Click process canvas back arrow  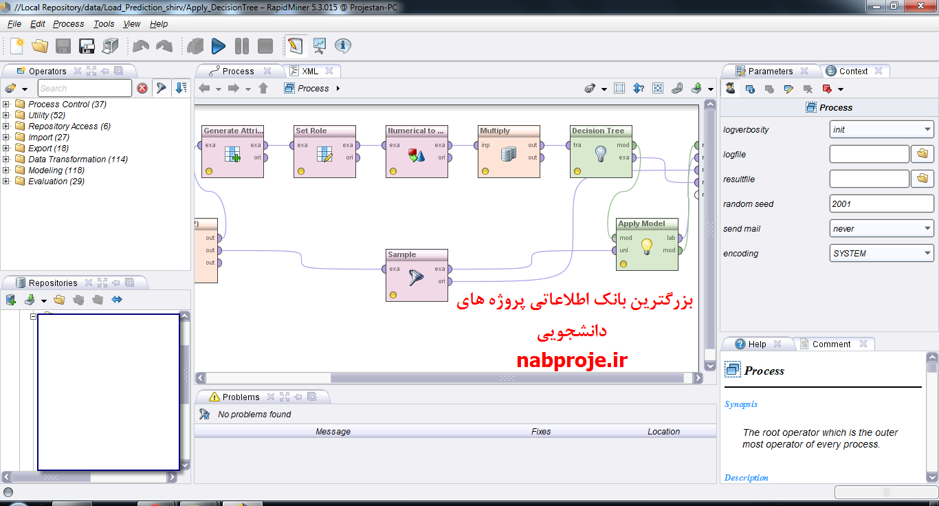click(204, 88)
